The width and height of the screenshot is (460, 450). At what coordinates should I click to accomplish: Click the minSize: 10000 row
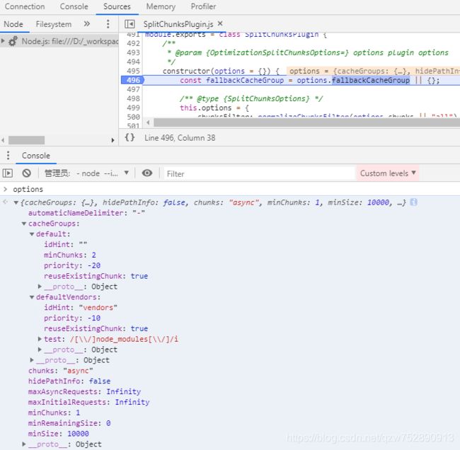point(58,434)
